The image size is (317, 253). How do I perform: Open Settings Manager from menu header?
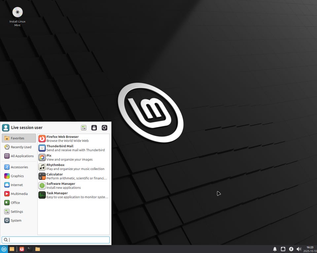(x=84, y=128)
